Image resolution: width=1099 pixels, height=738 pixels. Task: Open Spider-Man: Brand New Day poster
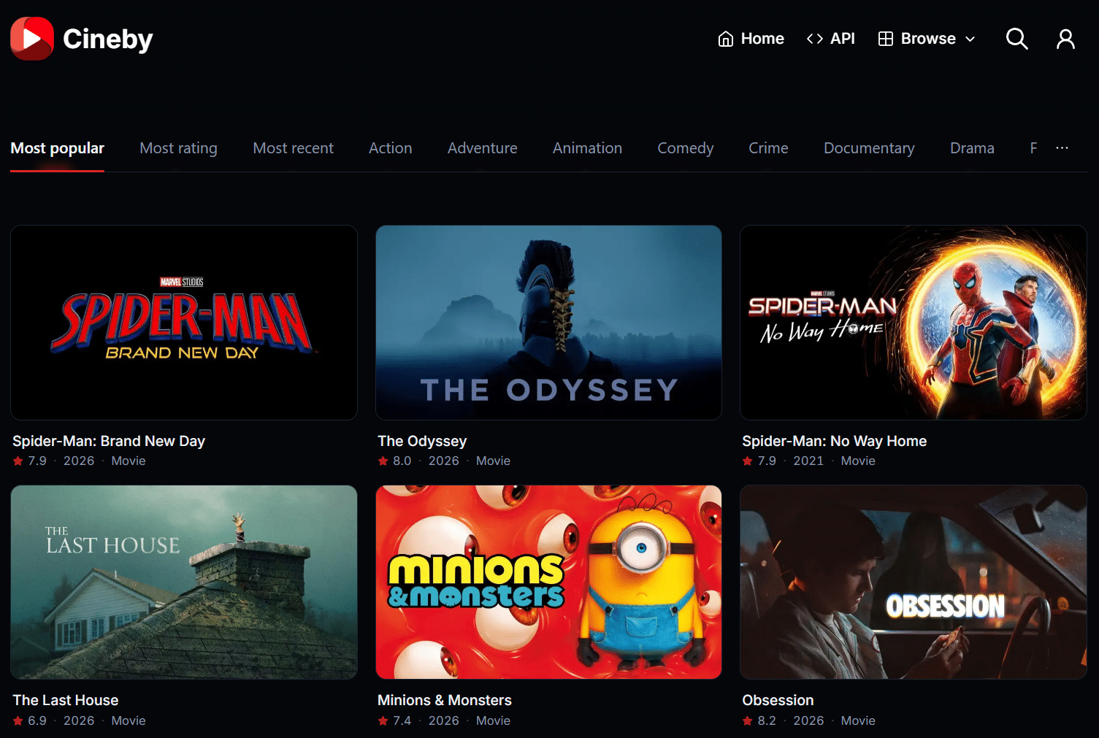click(x=184, y=323)
